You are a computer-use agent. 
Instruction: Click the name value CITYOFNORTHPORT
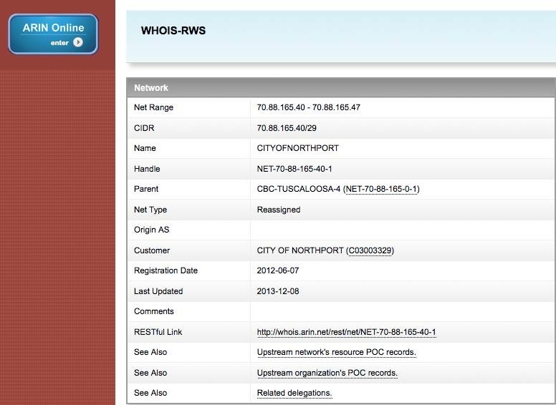[x=297, y=149]
